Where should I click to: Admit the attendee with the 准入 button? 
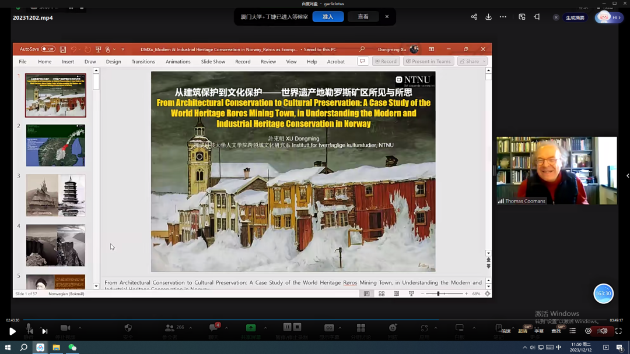pyautogui.click(x=328, y=17)
